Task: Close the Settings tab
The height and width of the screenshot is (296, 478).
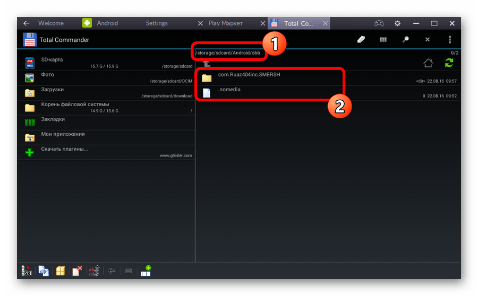Action: coord(200,23)
